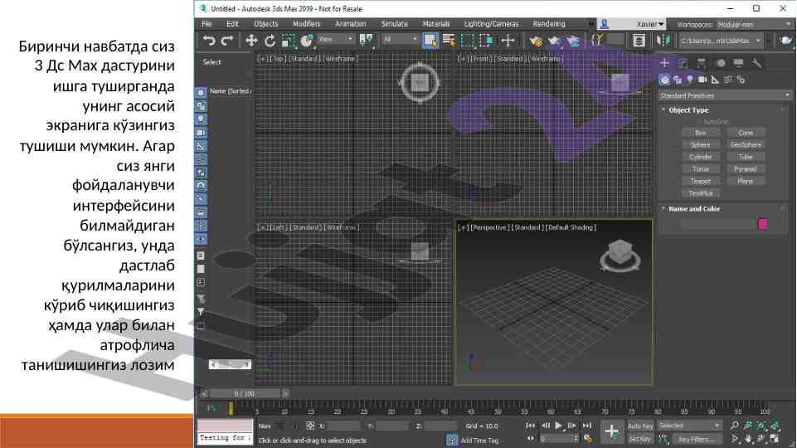
Task: Click the Undo arrow icon
Action: pos(209,40)
